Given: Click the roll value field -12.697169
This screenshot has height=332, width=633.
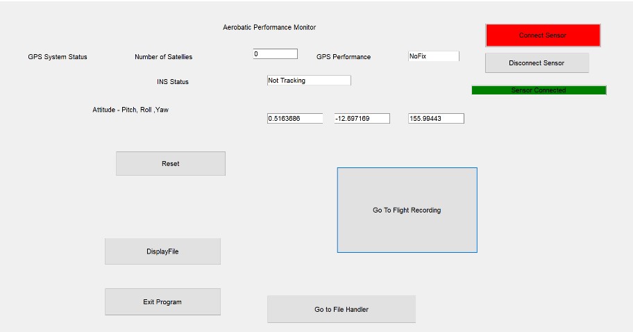Looking at the screenshot, I should [362, 118].
